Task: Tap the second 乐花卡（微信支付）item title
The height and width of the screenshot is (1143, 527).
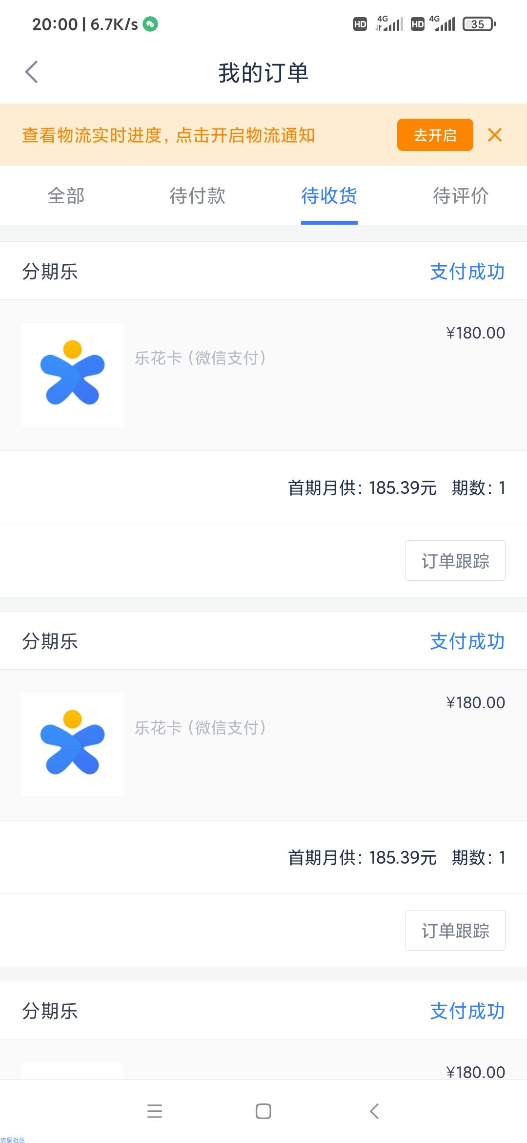Action: click(201, 728)
